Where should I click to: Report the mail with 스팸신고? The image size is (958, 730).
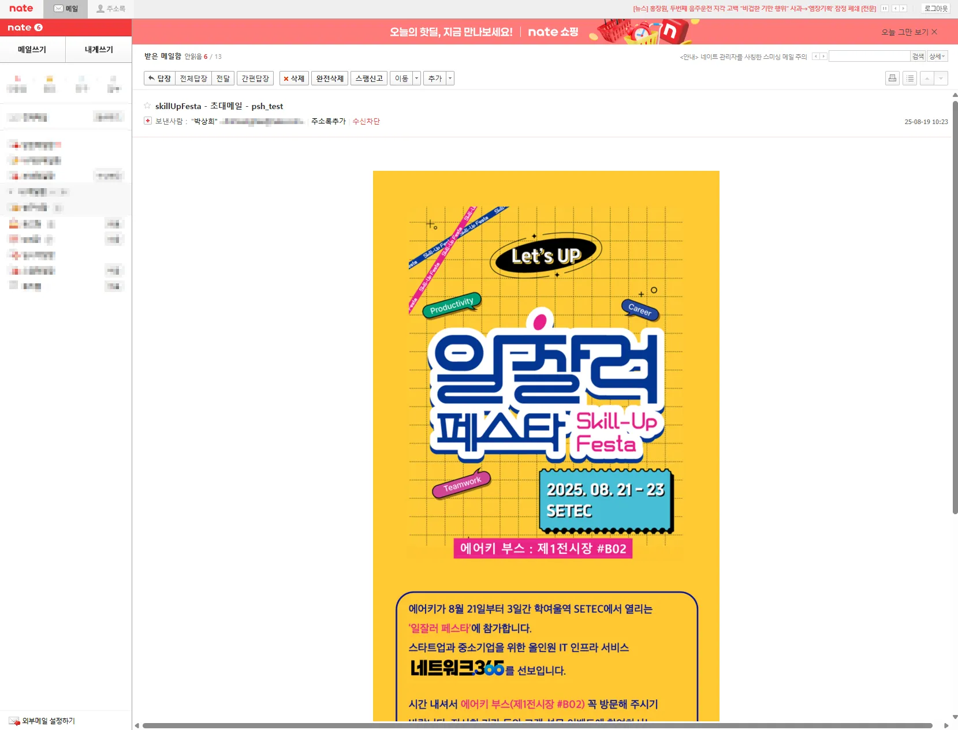pyautogui.click(x=369, y=78)
